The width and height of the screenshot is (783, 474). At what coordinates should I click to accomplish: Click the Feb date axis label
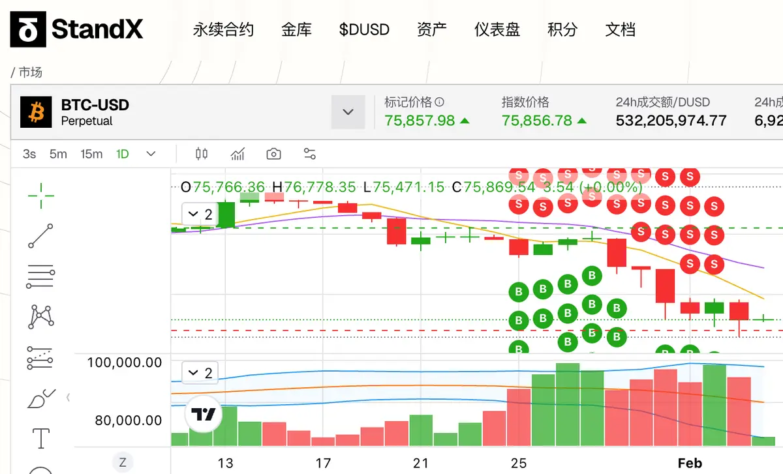(690, 463)
